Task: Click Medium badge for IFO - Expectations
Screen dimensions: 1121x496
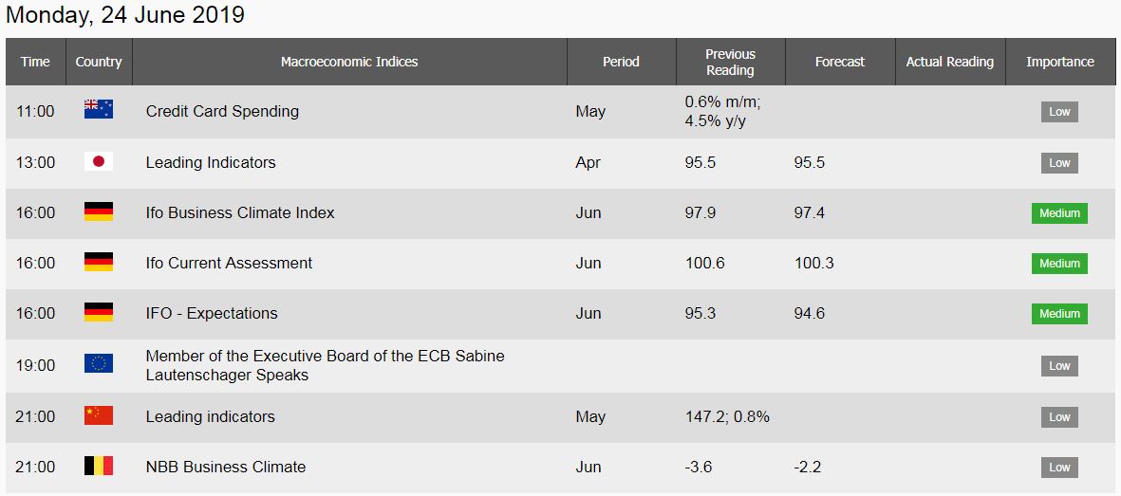Action: 1059,314
